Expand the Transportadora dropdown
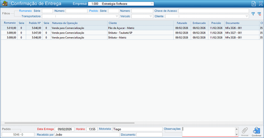This screenshot has height=138, width=264. point(117,16)
